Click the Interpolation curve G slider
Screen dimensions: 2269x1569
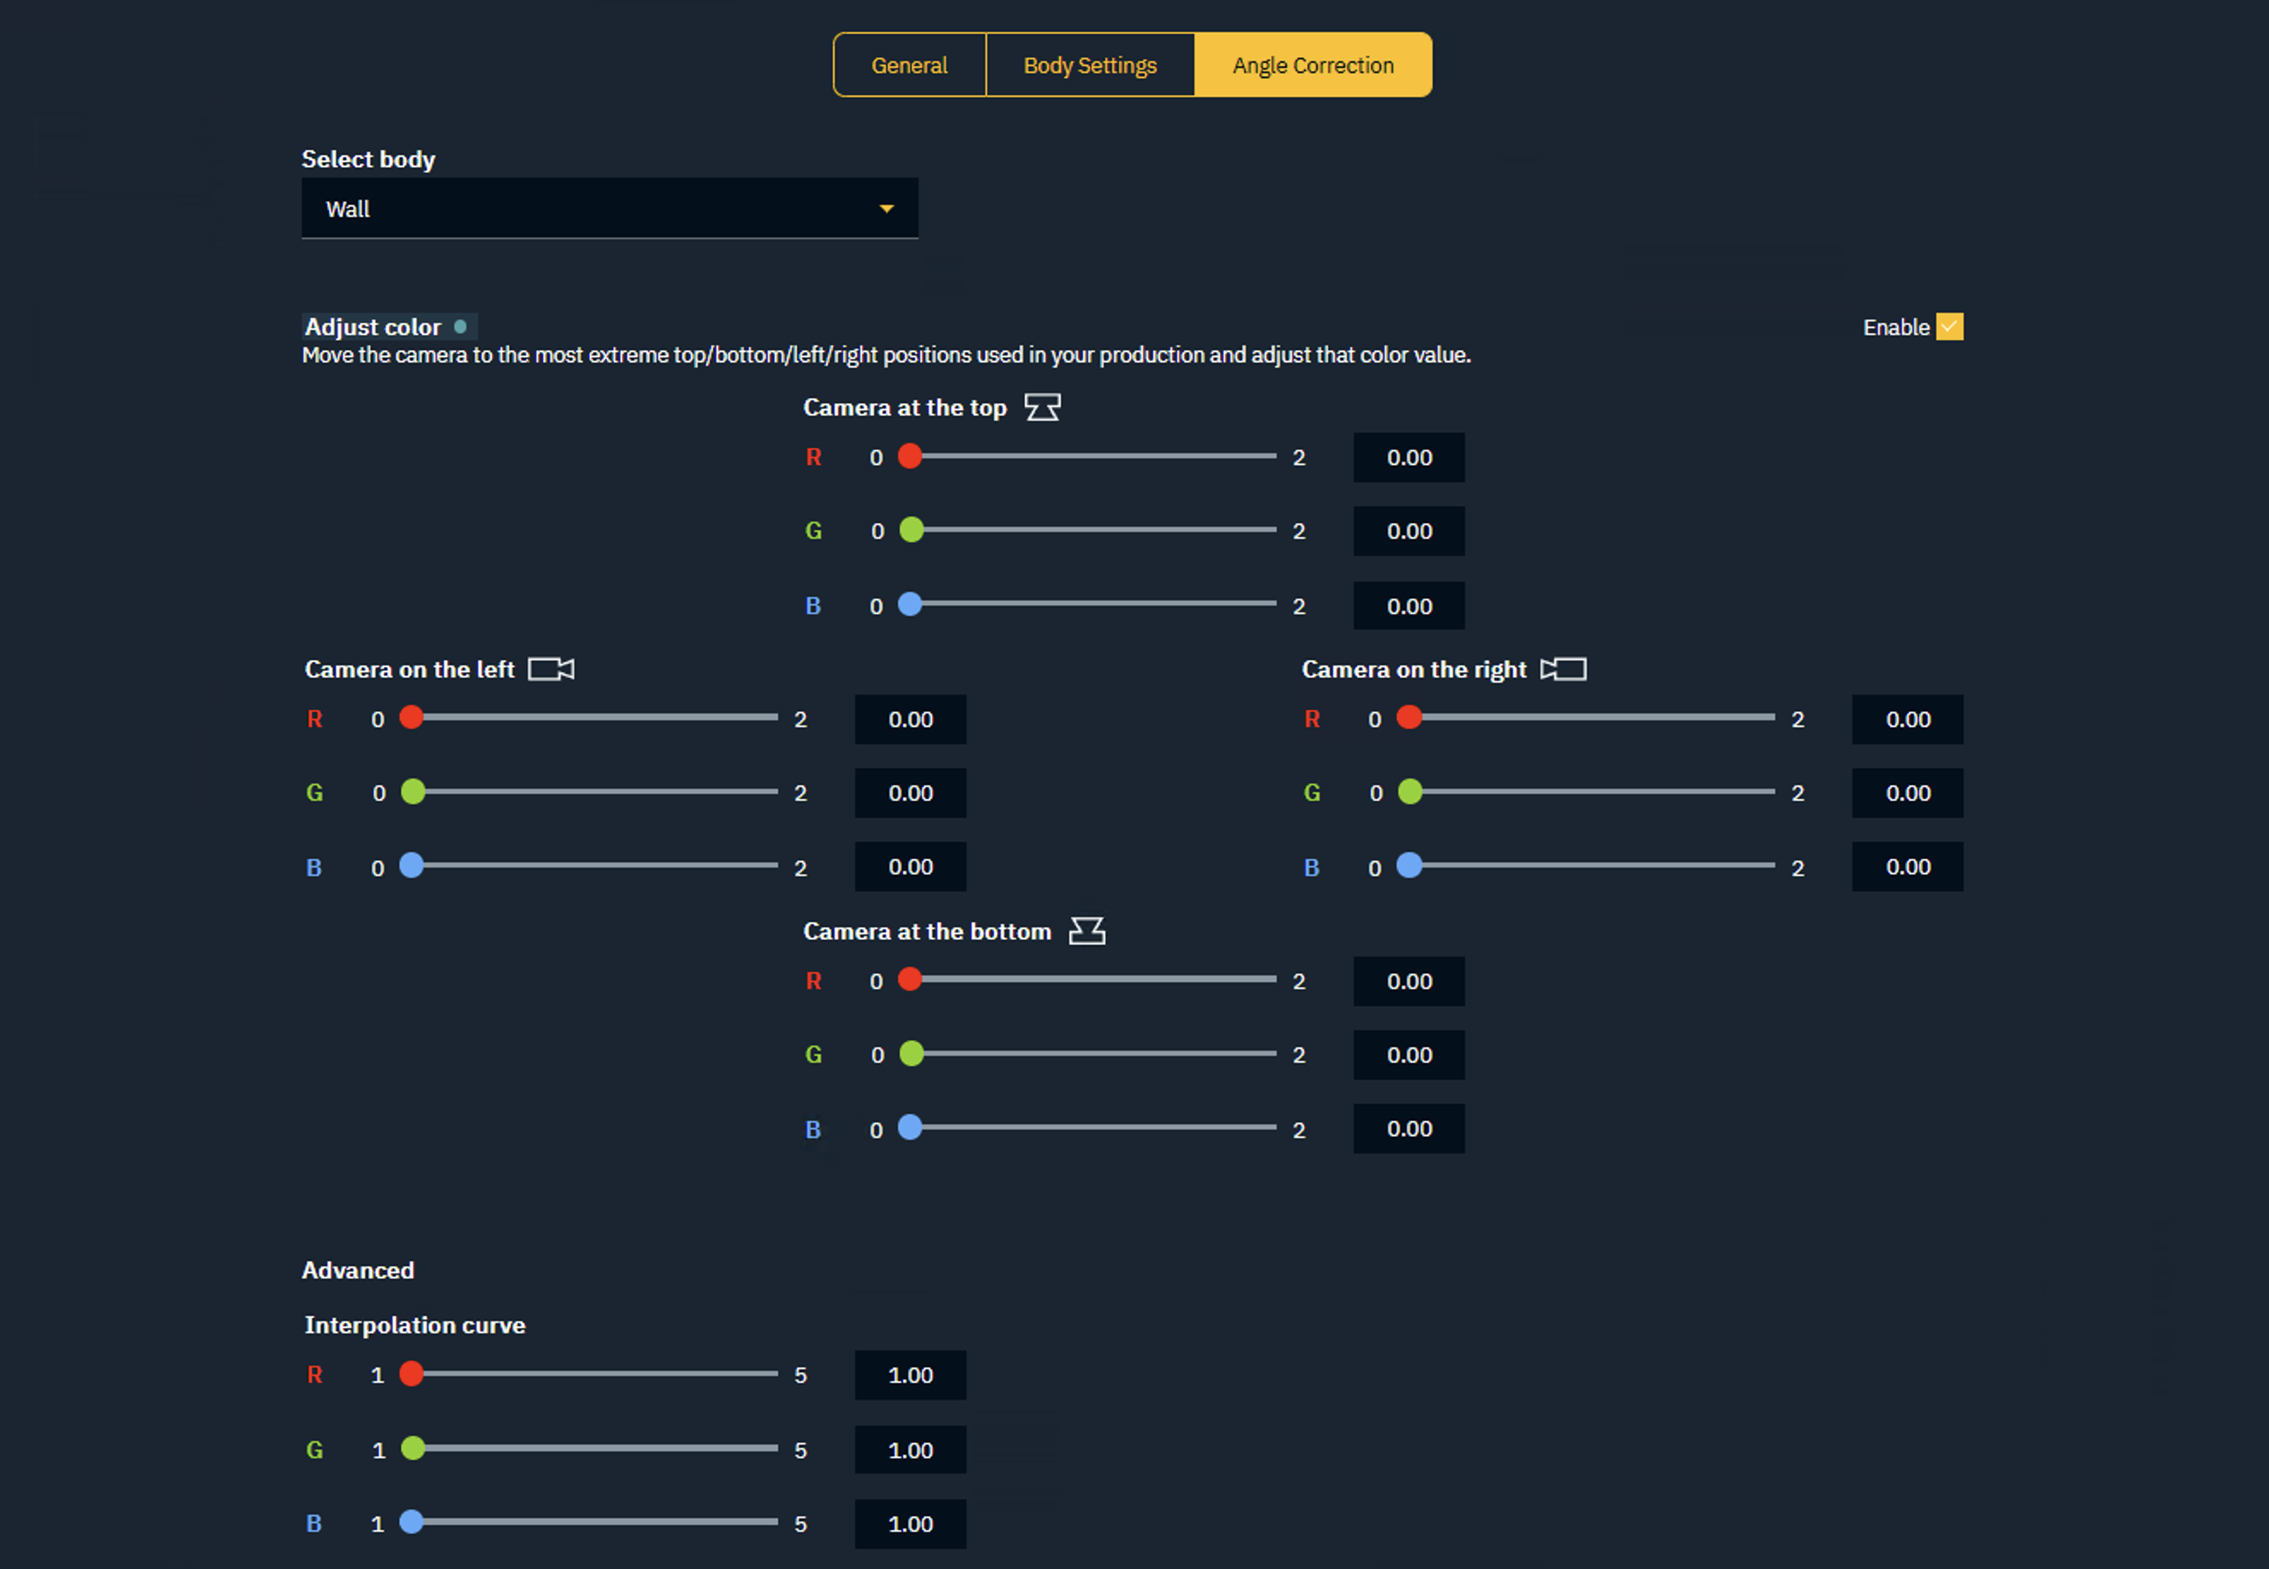590,1448
